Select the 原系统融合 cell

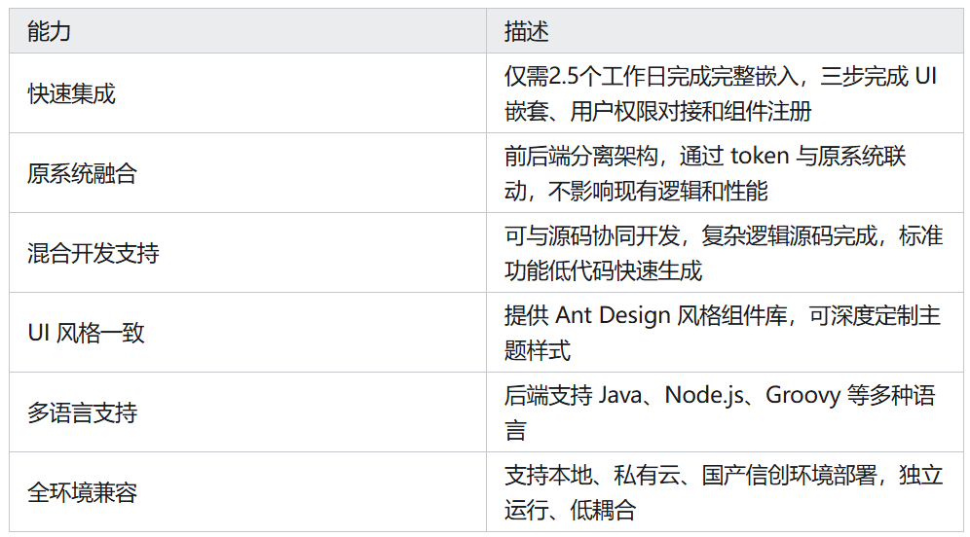coord(247,173)
